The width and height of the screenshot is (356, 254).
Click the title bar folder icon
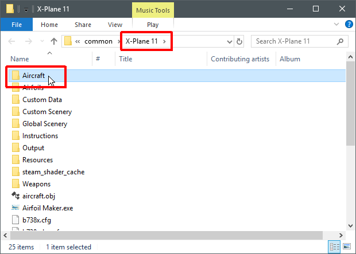[10, 9]
